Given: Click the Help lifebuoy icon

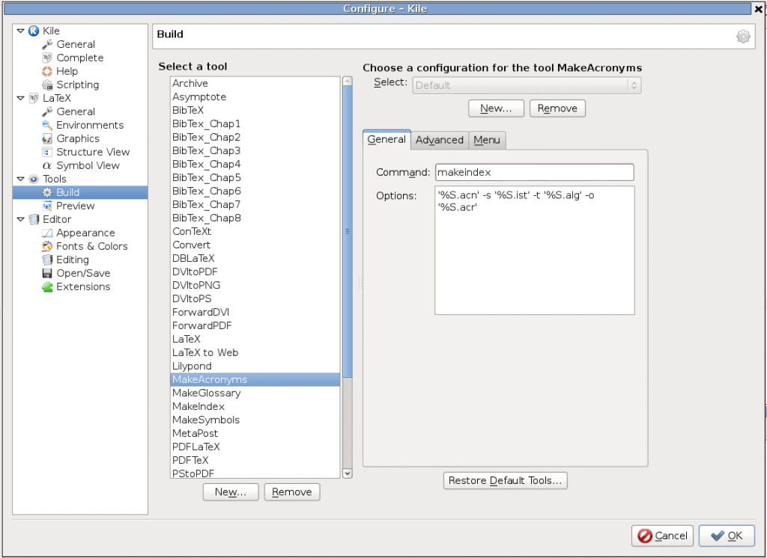Looking at the screenshot, I should click(47, 71).
